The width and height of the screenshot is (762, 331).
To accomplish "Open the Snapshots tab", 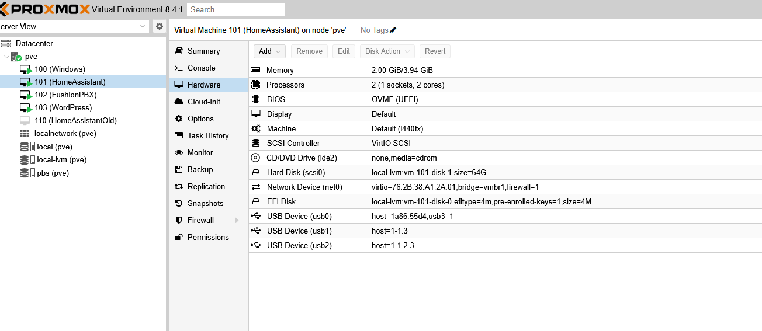I will click(x=209, y=204).
